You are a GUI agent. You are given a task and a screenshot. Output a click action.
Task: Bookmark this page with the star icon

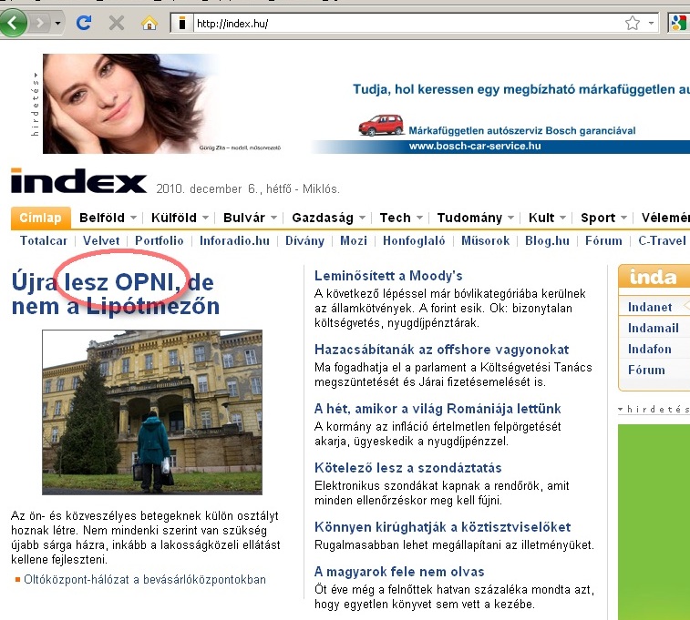(632, 23)
